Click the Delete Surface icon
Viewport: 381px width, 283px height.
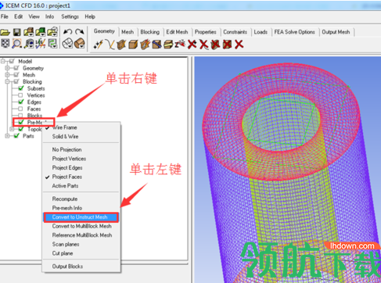[x=215, y=45]
